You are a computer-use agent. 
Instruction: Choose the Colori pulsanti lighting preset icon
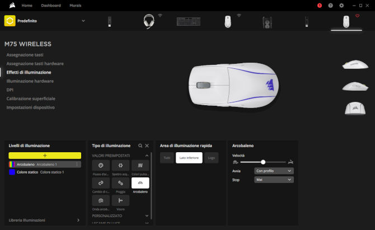pyautogui.click(x=140, y=165)
